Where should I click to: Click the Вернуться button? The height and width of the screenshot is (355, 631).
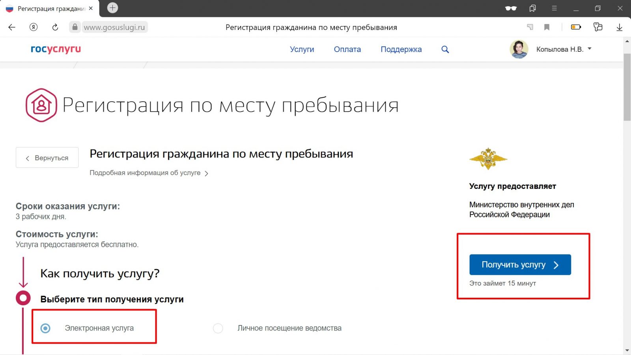(x=47, y=158)
